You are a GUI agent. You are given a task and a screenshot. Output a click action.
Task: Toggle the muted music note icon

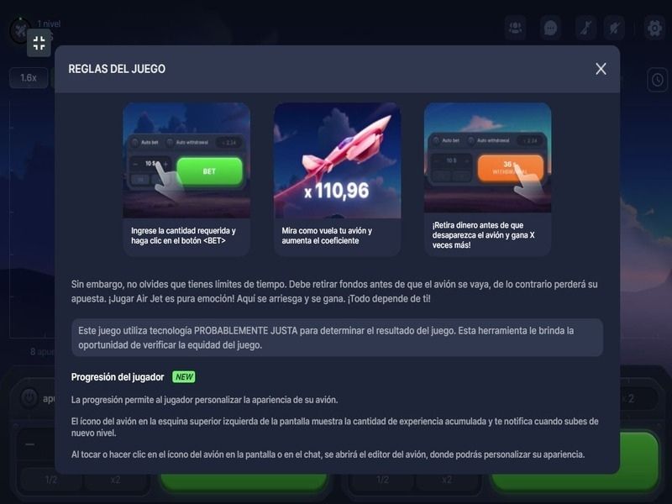[x=585, y=29]
